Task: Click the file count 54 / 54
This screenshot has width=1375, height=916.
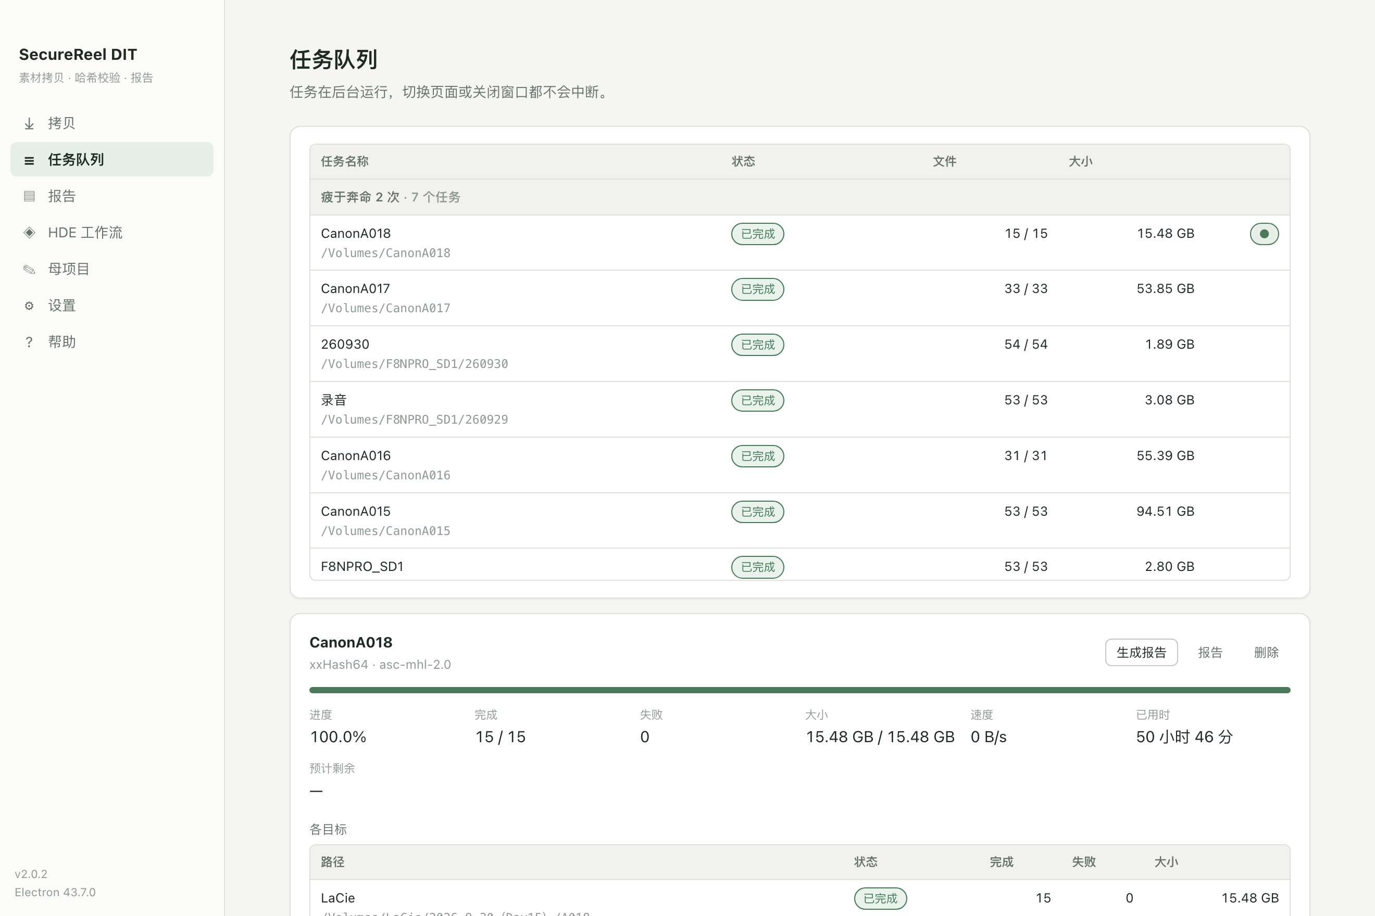Action: (x=1026, y=344)
